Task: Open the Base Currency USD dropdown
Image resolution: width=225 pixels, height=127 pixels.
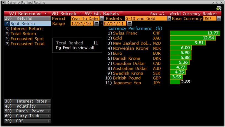Action: (219, 18)
